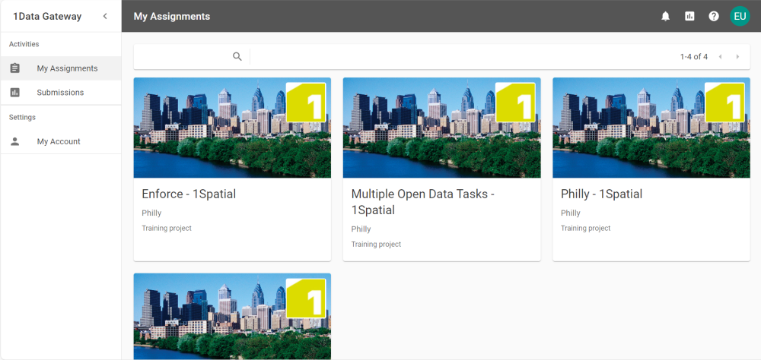Collapse the sidebar with the chevron arrow
This screenshot has width=761, height=360.
(105, 16)
